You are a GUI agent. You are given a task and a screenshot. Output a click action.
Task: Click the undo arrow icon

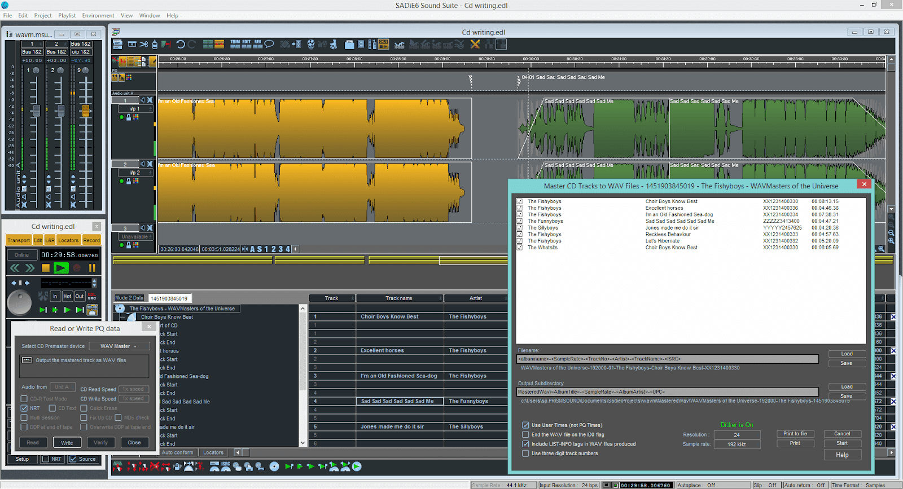(x=181, y=44)
